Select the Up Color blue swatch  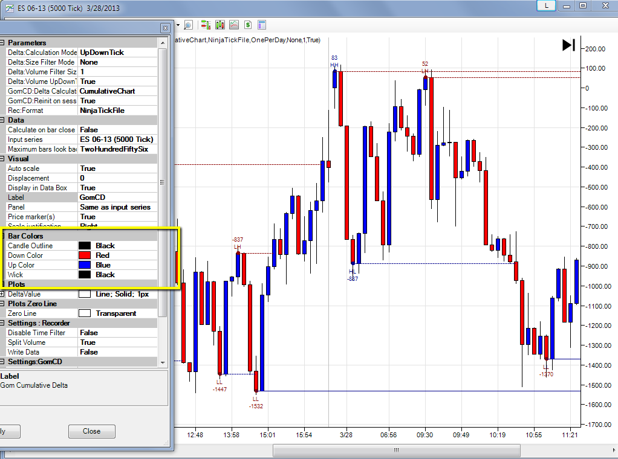(85, 265)
